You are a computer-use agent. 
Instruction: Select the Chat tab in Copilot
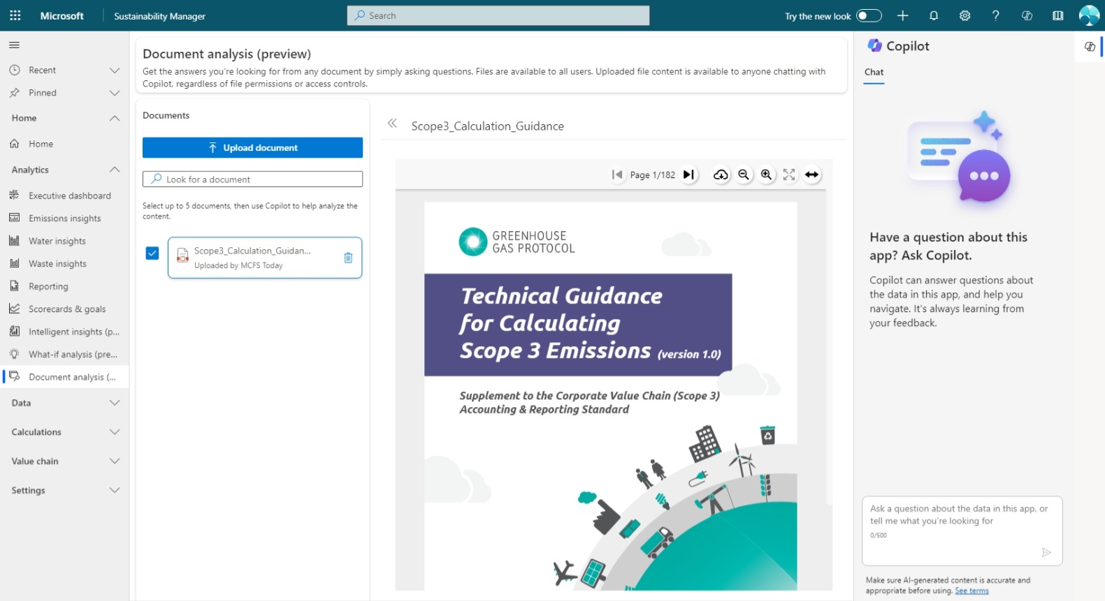[x=874, y=72]
